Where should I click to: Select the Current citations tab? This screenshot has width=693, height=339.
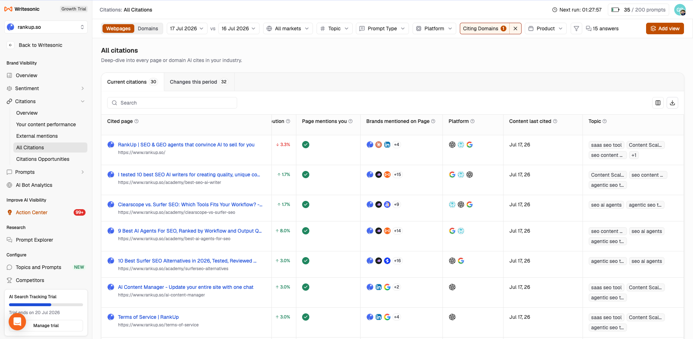132,82
